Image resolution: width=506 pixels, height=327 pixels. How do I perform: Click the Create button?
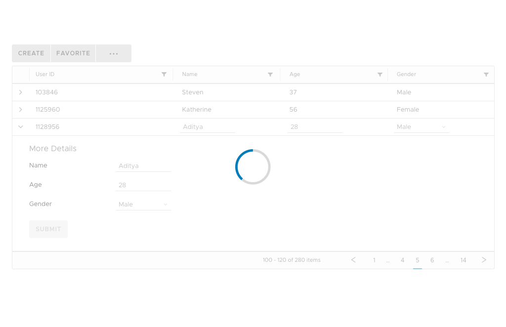(31, 53)
